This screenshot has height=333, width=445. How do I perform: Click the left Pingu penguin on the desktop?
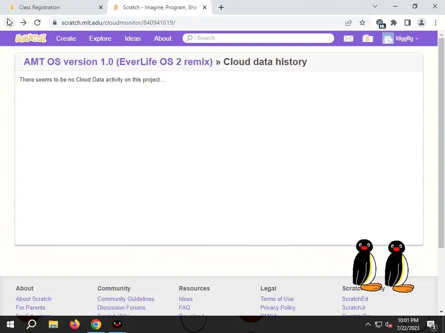point(367,265)
